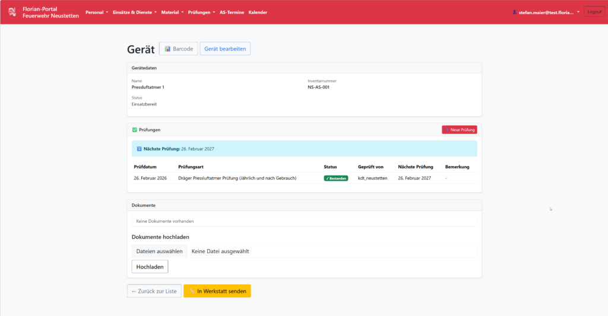Open the Prüfungen navigation dropdown
This screenshot has width=608, height=316.
pos(201,12)
